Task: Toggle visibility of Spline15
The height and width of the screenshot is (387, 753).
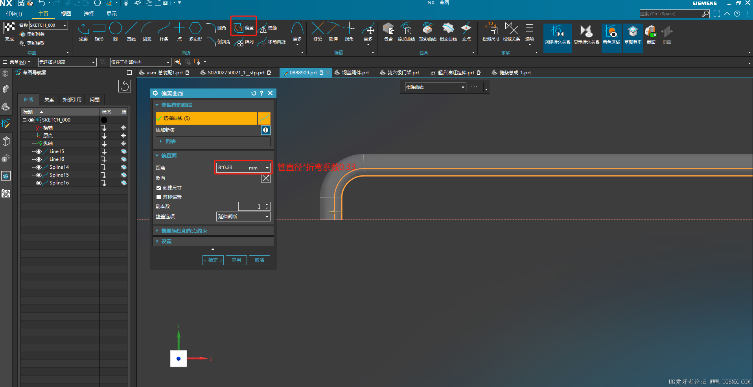Action: (39, 175)
